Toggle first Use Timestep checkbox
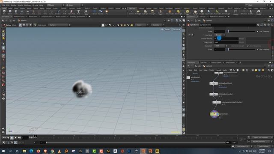Screen dimensions: 274x154 click(x=258, y=31)
